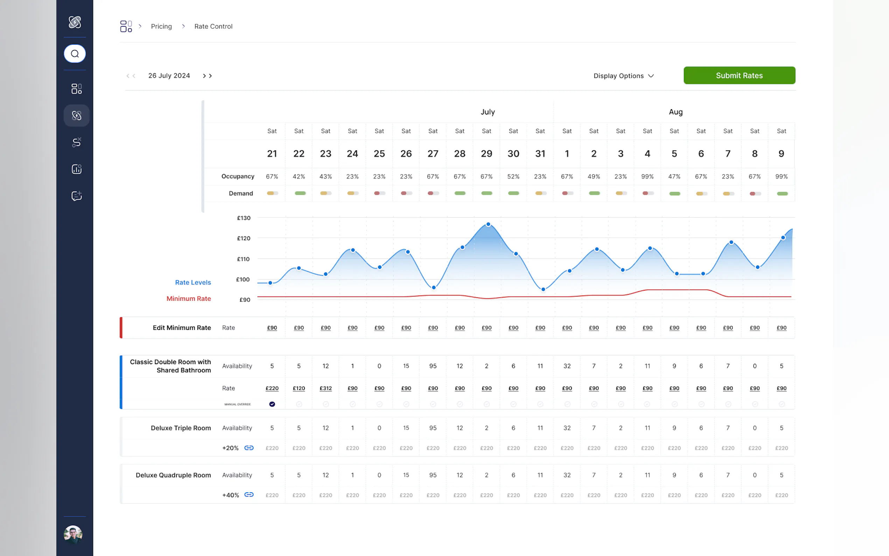The image size is (889, 556).
Task: Open the chat message plus icon
Action: pyautogui.click(x=76, y=196)
